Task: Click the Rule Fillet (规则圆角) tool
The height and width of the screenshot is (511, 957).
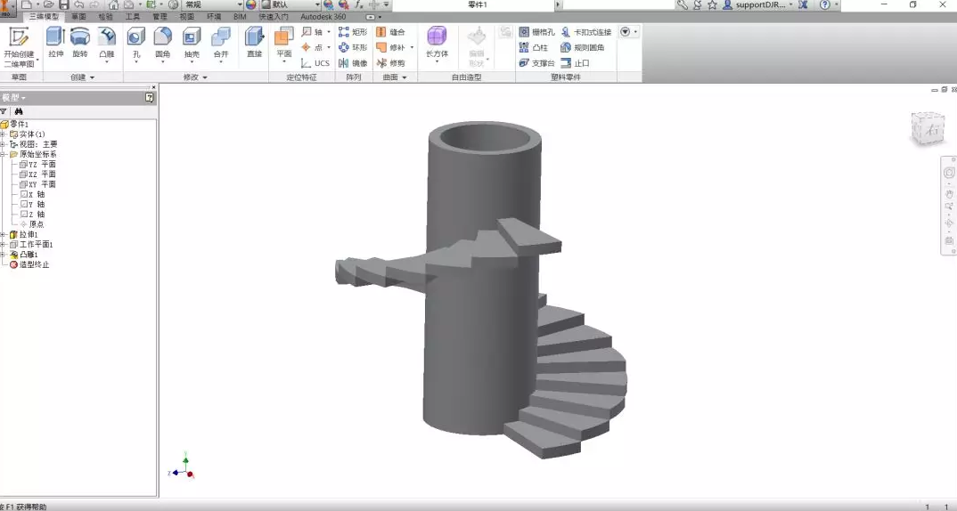Action: click(582, 47)
